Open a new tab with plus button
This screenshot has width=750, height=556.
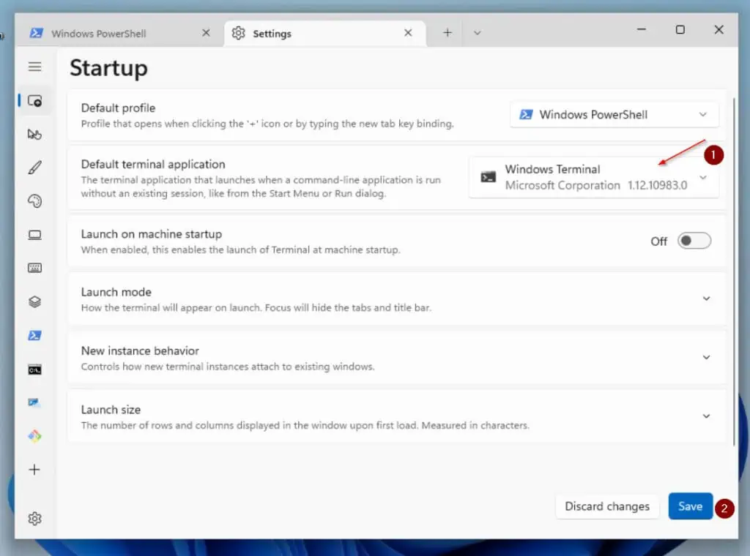coord(448,32)
